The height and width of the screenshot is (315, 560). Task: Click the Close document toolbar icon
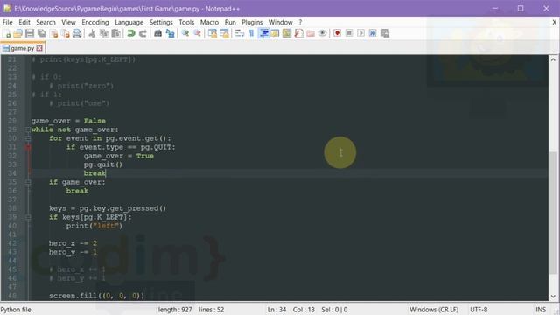pyautogui.click(x=54, y=33)
